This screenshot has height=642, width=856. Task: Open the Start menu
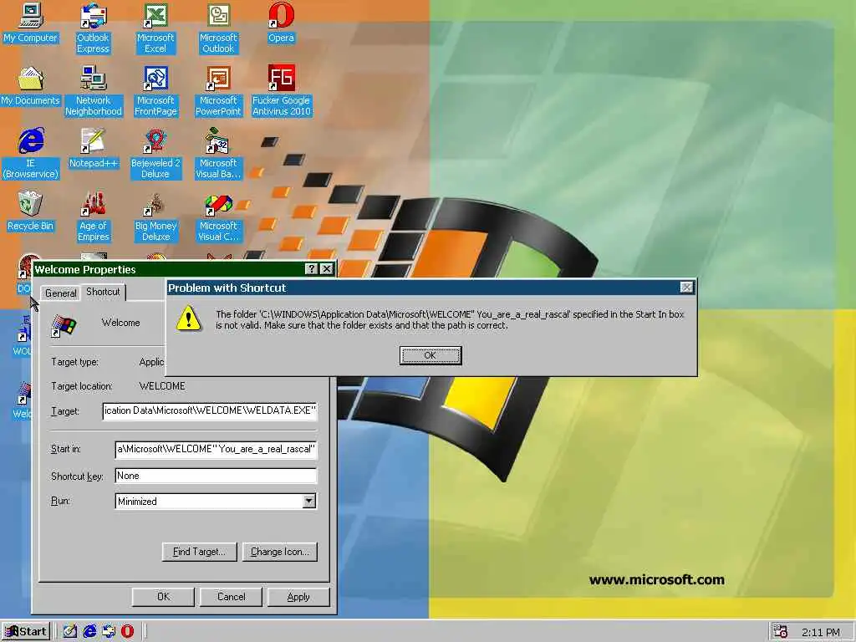[26, 632]
